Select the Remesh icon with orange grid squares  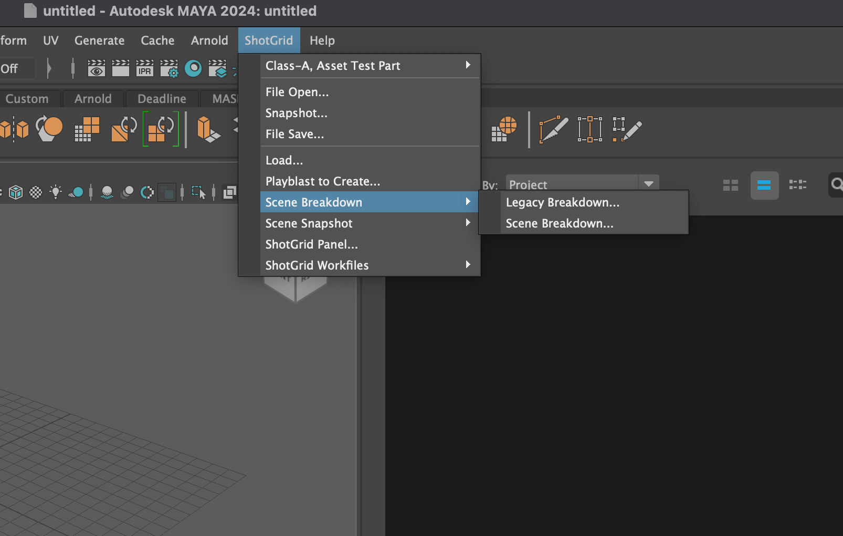point(87,129)
